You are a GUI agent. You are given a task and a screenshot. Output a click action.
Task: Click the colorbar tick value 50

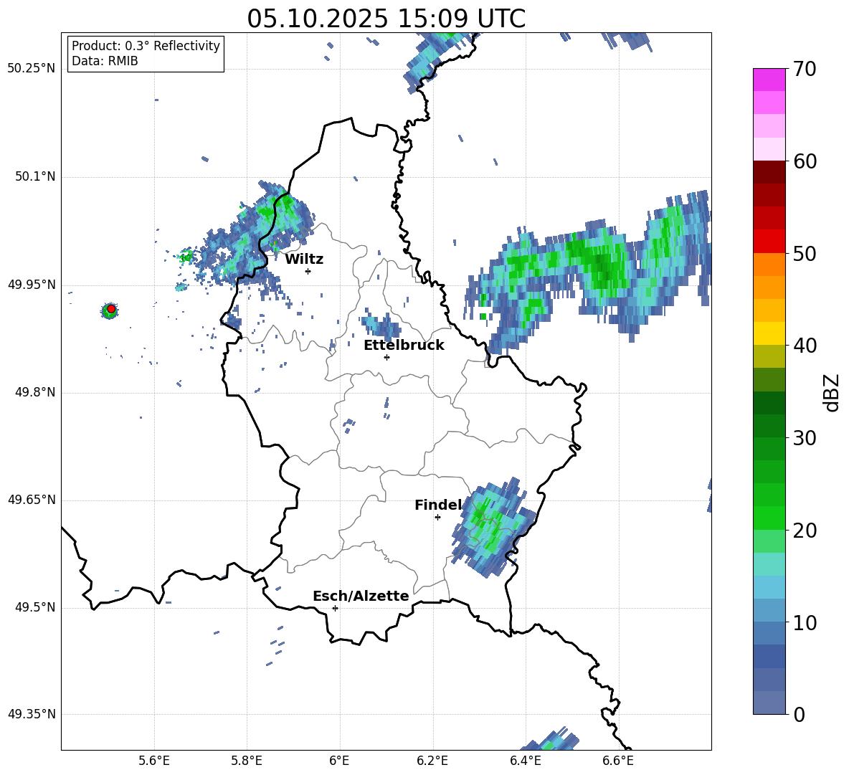pos(805,253)
